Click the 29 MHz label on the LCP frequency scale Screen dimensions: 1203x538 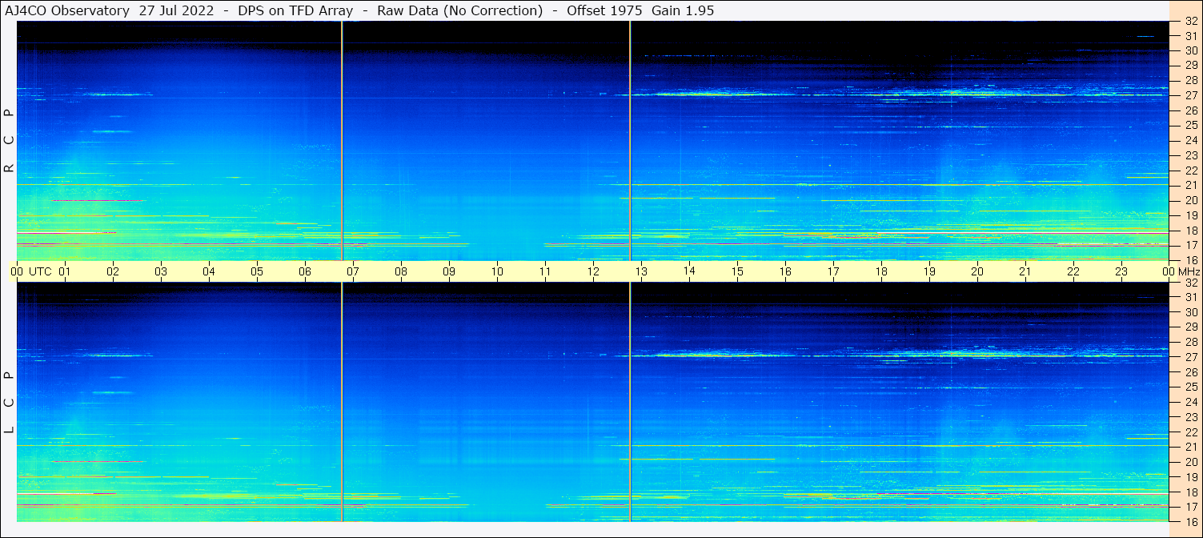point(1190,327)
